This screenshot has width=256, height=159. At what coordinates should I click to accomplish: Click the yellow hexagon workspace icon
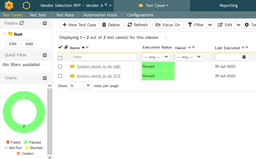tap(26, 5)
